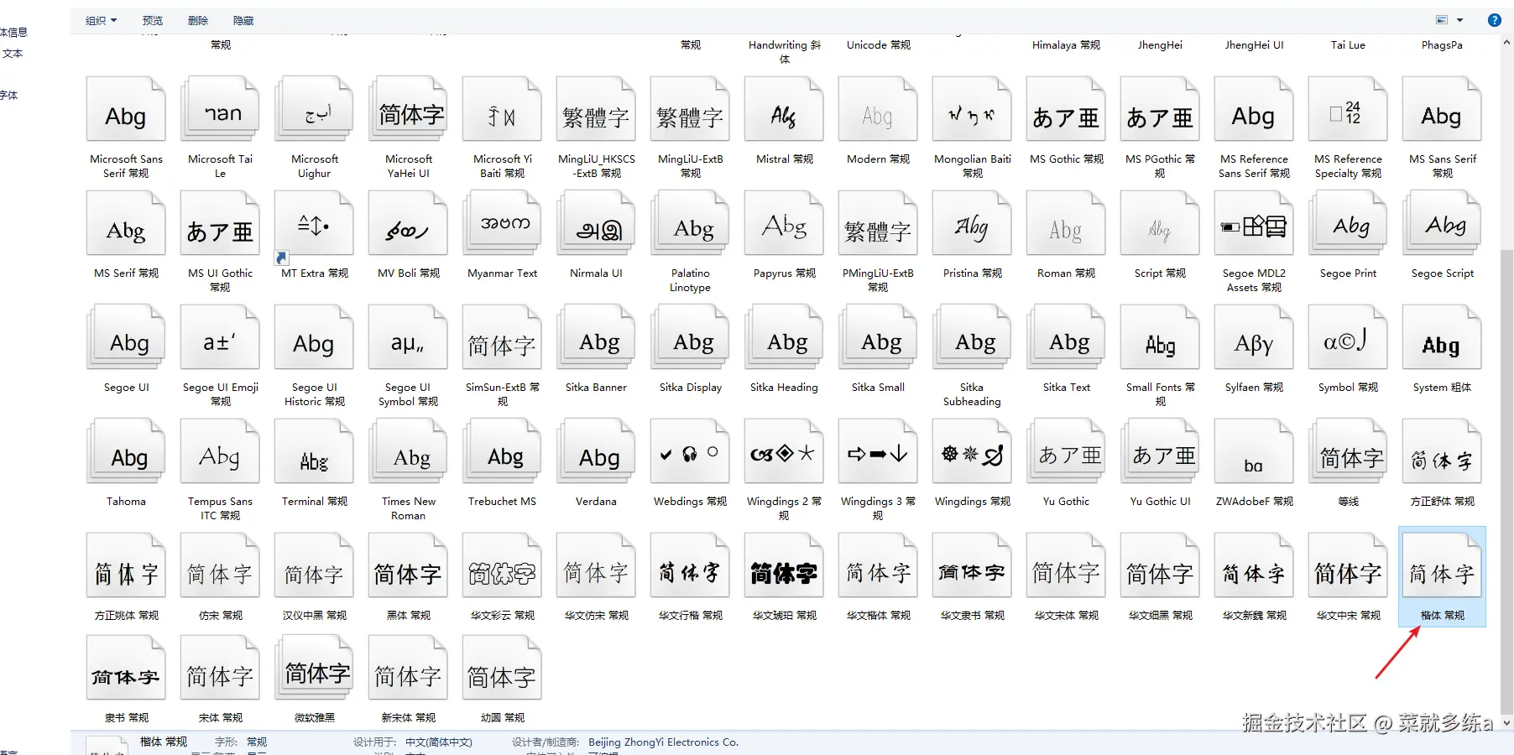Screen dimensions: 1514x755
Task: Select the Microsoft Uighur font icon
Action: coord(314,109)
